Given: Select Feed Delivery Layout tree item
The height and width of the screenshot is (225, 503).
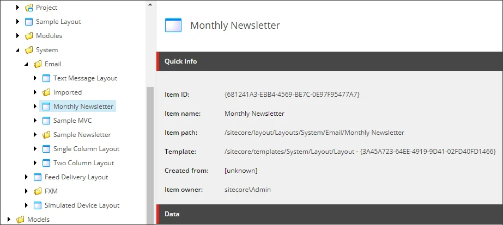Looking at the screenshot, I should click(76, 177).
